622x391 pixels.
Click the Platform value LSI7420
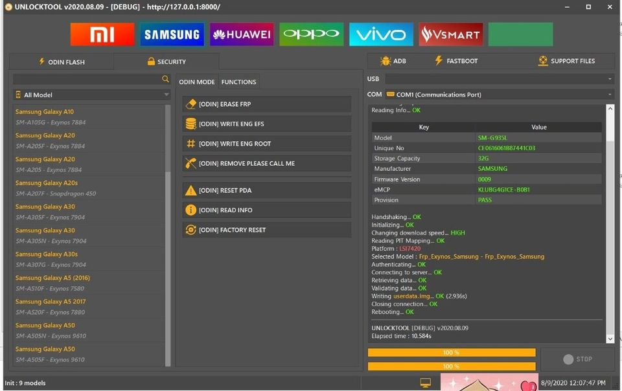click(409, 249)
